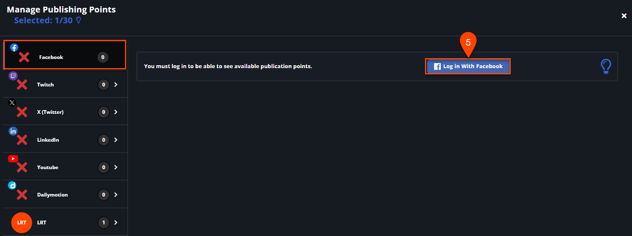Select the Facebook platform entry
Screen dimensions: 632x236
point(65,55)
